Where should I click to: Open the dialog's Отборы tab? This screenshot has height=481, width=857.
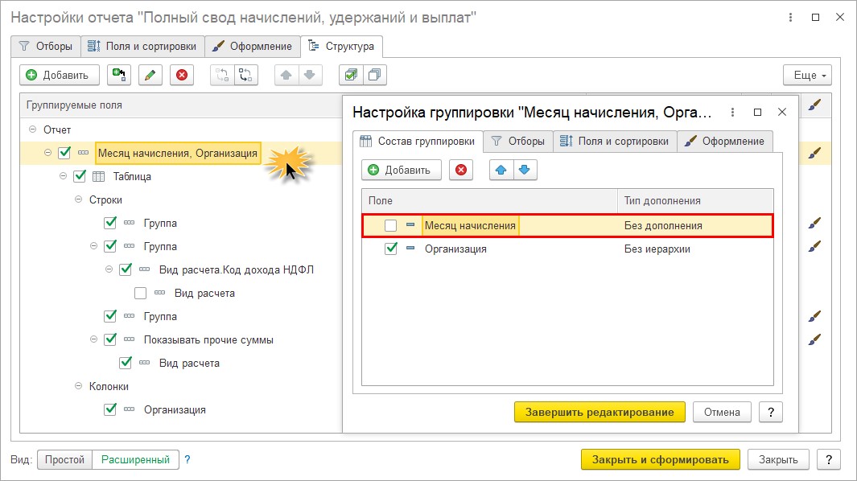point(518,141)
